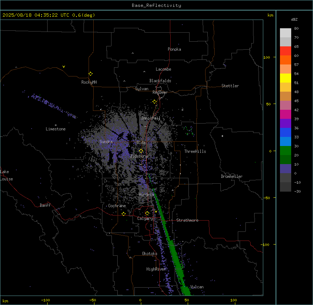The height and width of the screenshot is (305, 313).
Task: Select the Didsbury label
Action: (139, 156)
